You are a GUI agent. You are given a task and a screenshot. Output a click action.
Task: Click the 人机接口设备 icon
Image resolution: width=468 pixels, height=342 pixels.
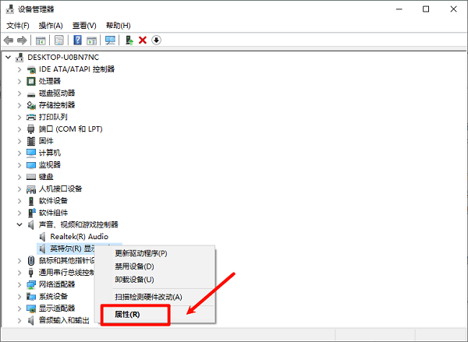pos(31,189)
